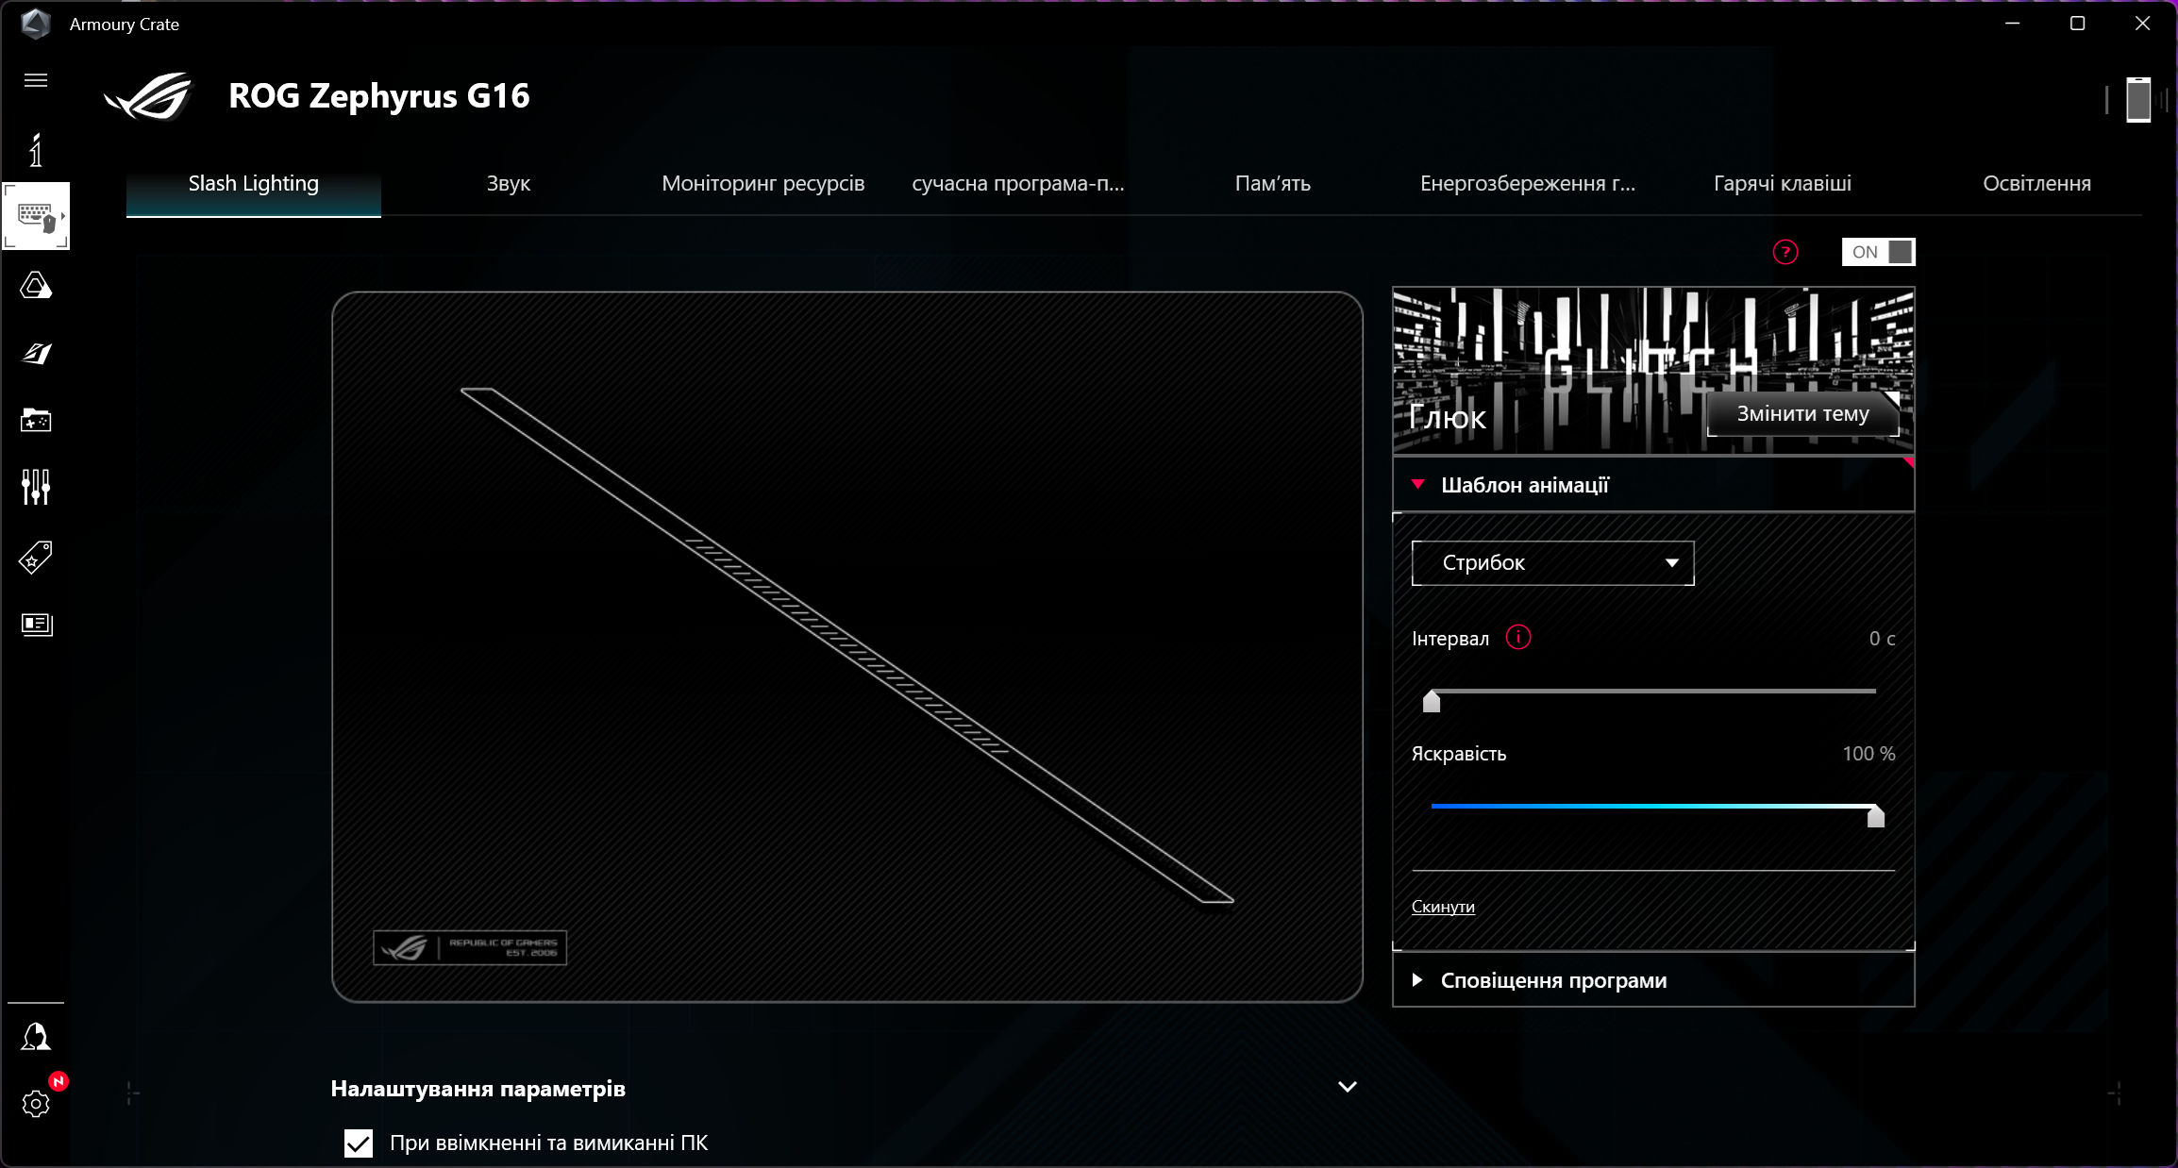Open the Стрибок animation dropdown

pos(1551,562)
